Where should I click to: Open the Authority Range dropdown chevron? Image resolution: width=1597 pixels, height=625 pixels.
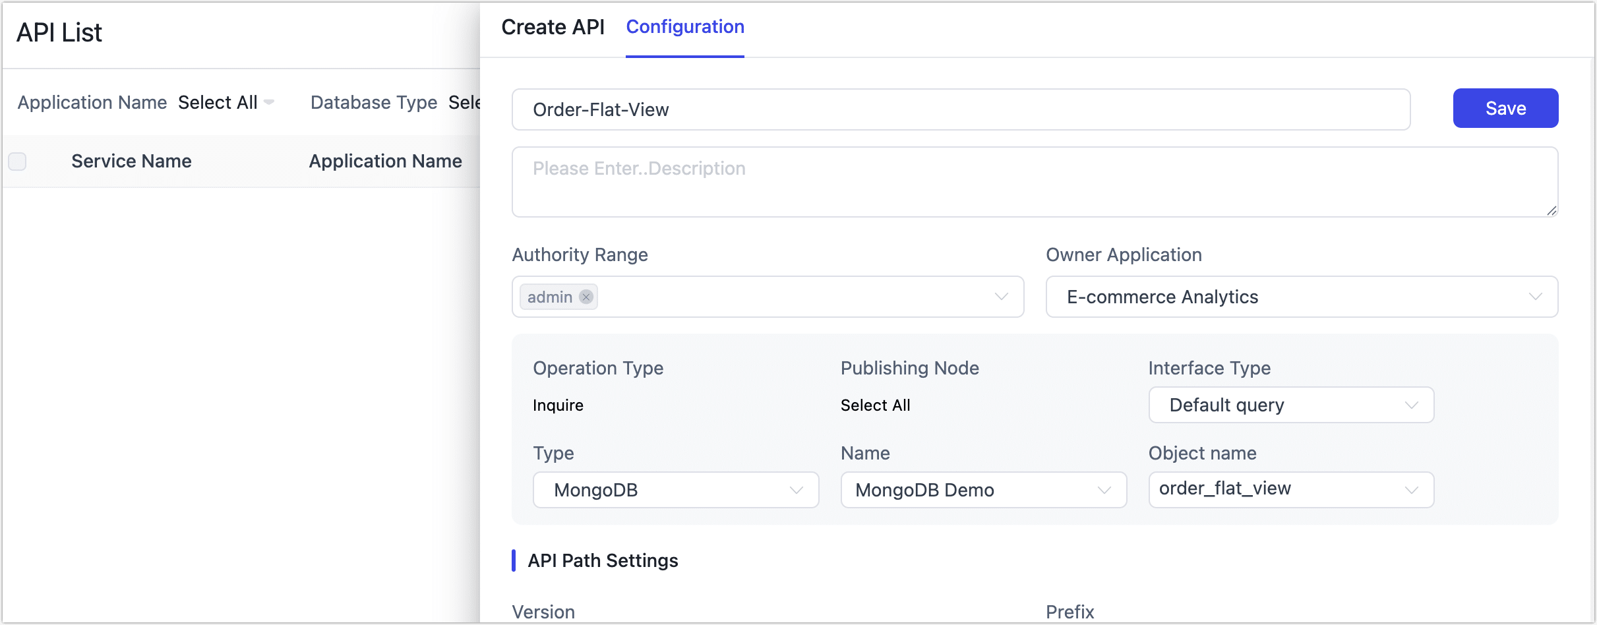[1002, 297]
